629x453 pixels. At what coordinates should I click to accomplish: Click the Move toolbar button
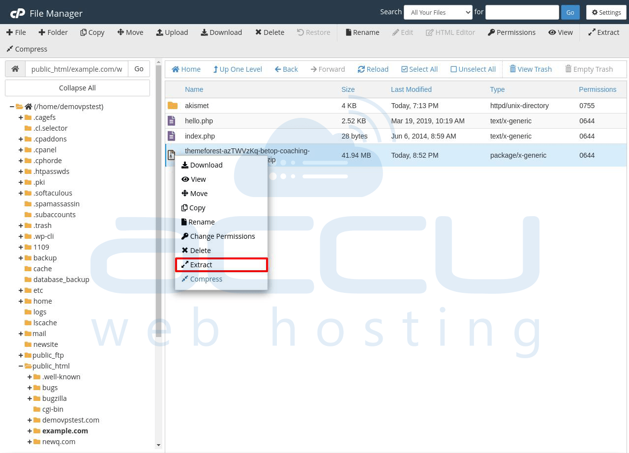point(130,32)
